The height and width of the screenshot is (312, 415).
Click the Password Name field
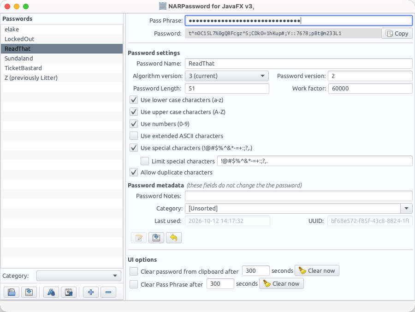pos(298,64)
